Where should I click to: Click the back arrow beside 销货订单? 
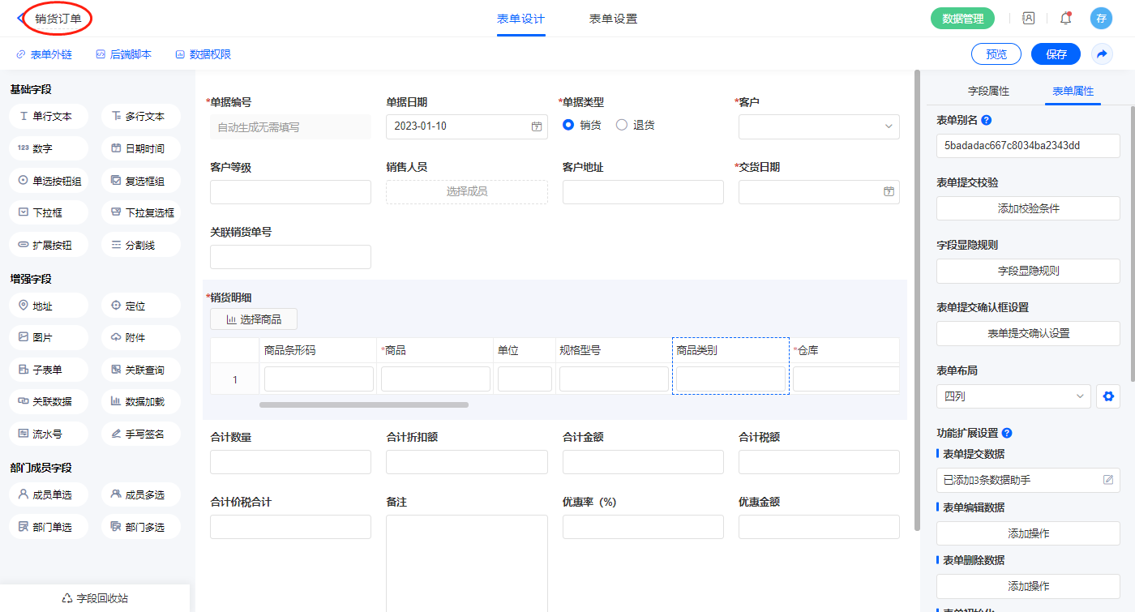click(20, 19)
